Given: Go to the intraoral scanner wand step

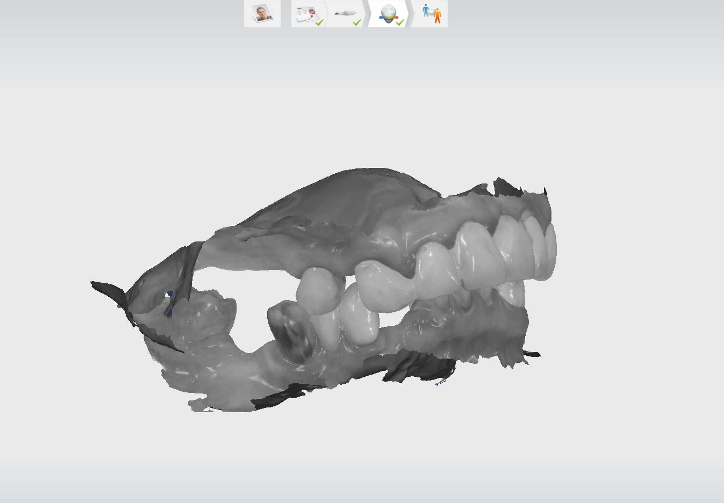Looking at the screenshot, I should [x=345, y=14].
